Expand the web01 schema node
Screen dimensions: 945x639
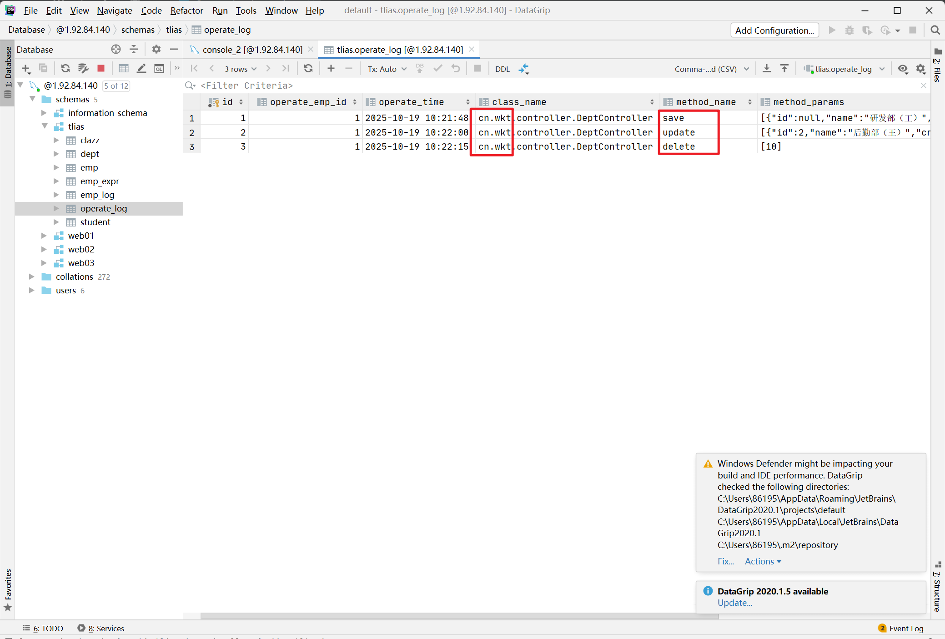click(44, 236)
